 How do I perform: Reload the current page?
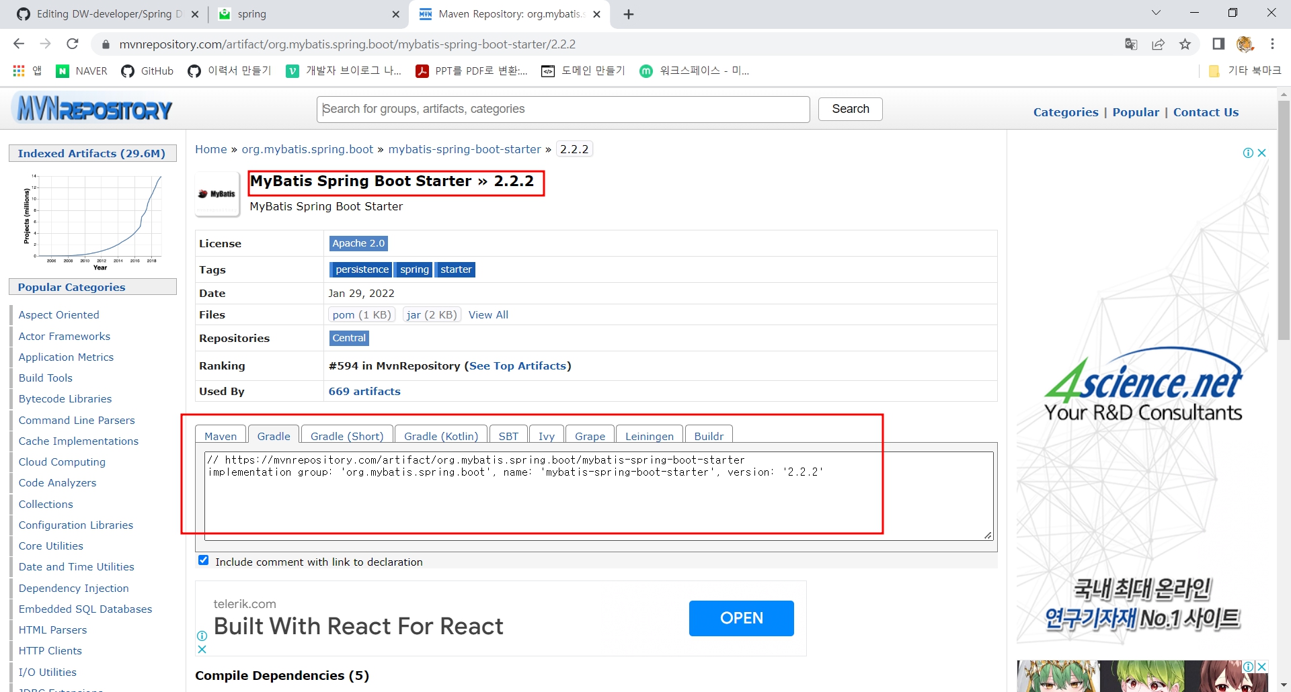pos(73,44)
